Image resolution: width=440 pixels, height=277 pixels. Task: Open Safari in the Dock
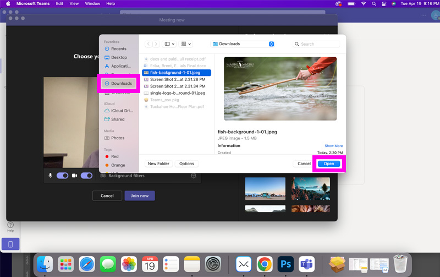(87, 264)
